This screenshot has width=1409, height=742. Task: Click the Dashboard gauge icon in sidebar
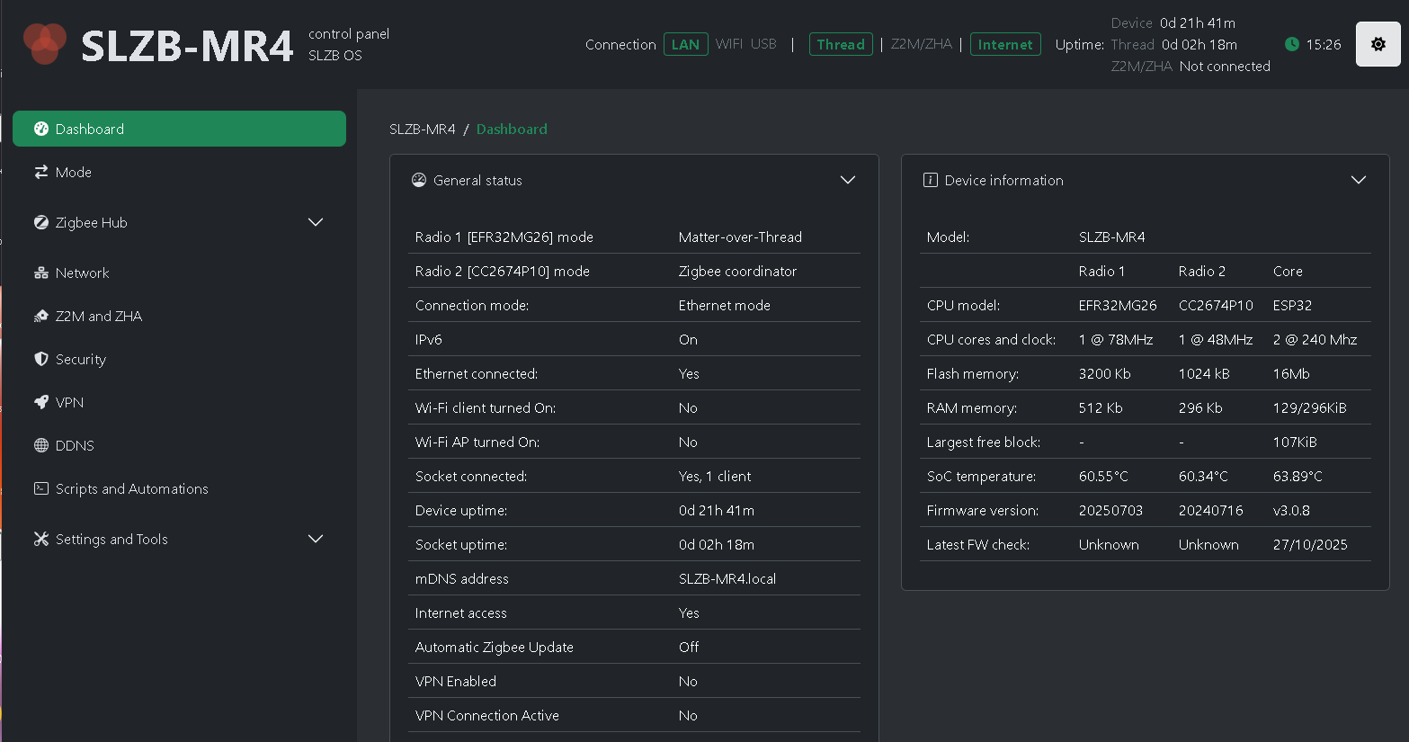(x=41, y=129)
